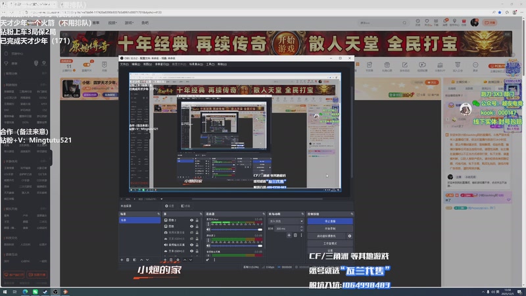Open virtual camera settings gear icon
Viewport: 526px width, 296px height.
[x=350, y=236]
